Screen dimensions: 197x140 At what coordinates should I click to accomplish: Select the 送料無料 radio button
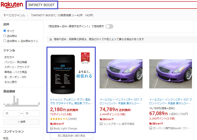pyautogui.click(x=5, y=36)
